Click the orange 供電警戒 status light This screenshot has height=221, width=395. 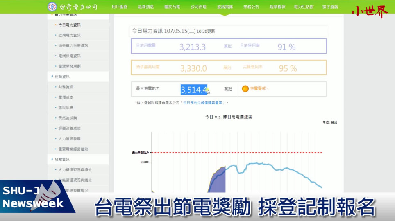(x=245, y=89)
